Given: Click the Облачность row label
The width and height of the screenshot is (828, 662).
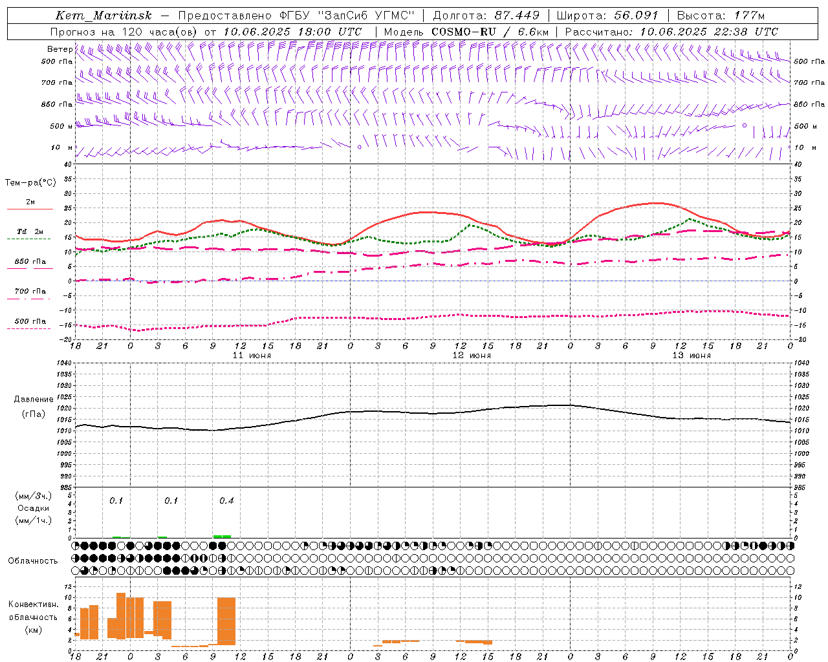Looking at the screenshot, I should coord(33,561).
